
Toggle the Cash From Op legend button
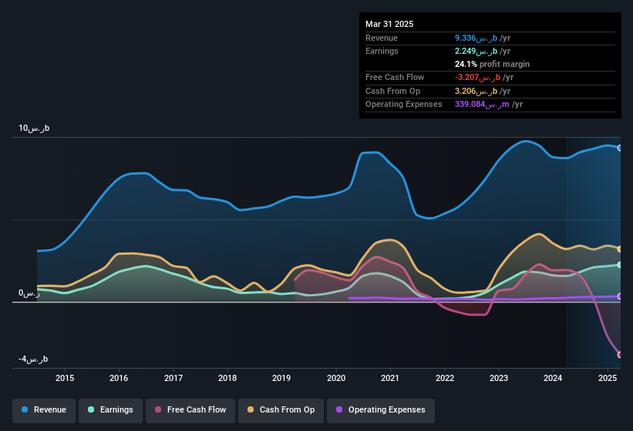(281, 410)
